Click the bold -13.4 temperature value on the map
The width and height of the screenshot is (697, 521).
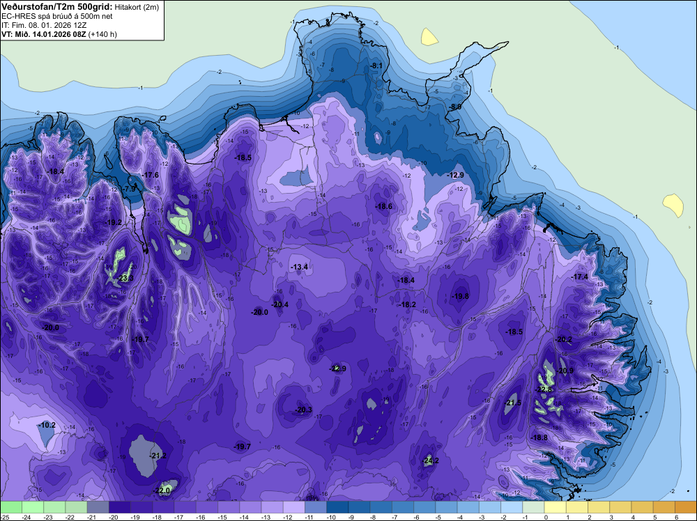pos(299,267)
